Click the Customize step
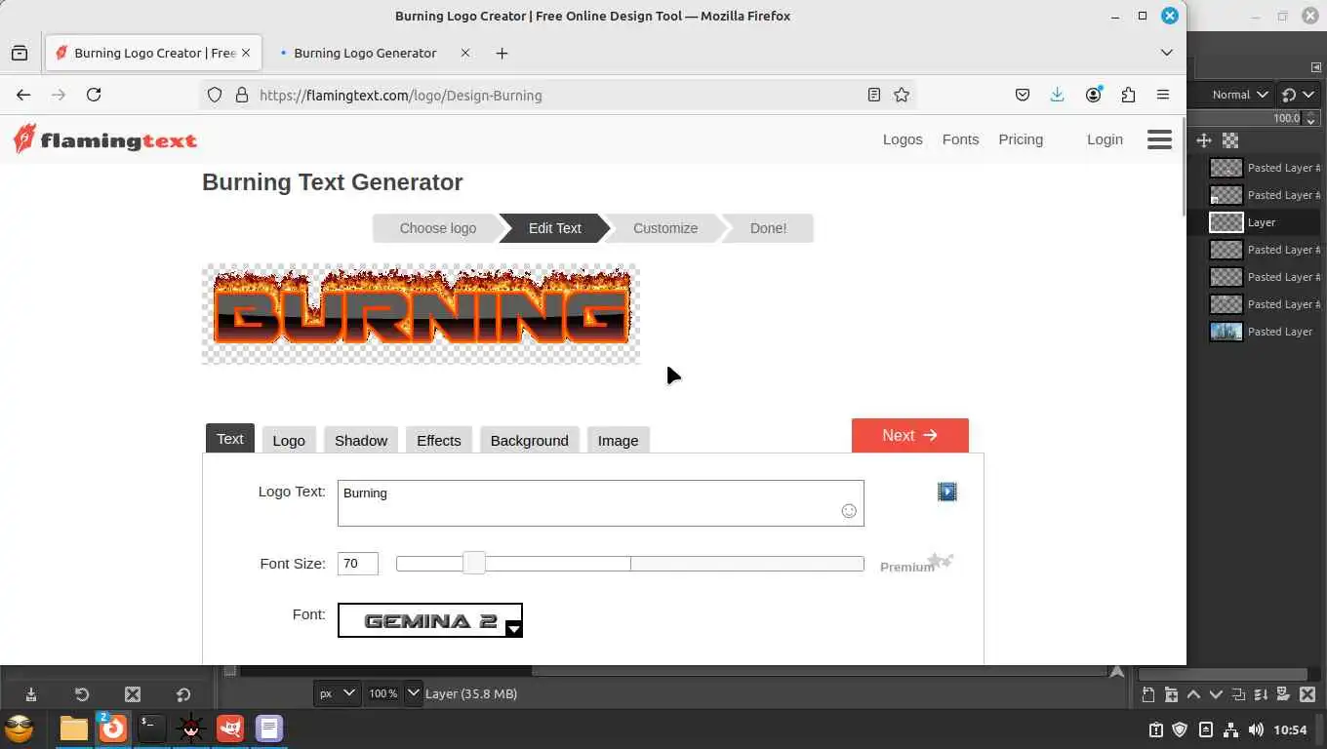The height and width of the screenshot is (749, 1327). [x=665, y=228]
